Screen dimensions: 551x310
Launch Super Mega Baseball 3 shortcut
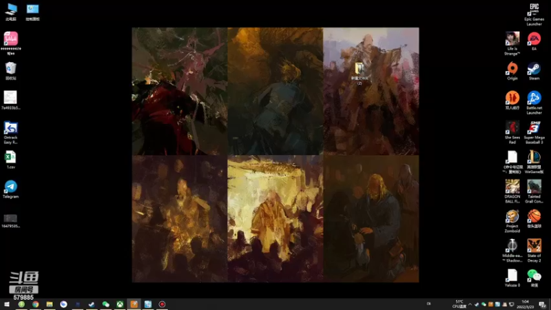point(534,132)
